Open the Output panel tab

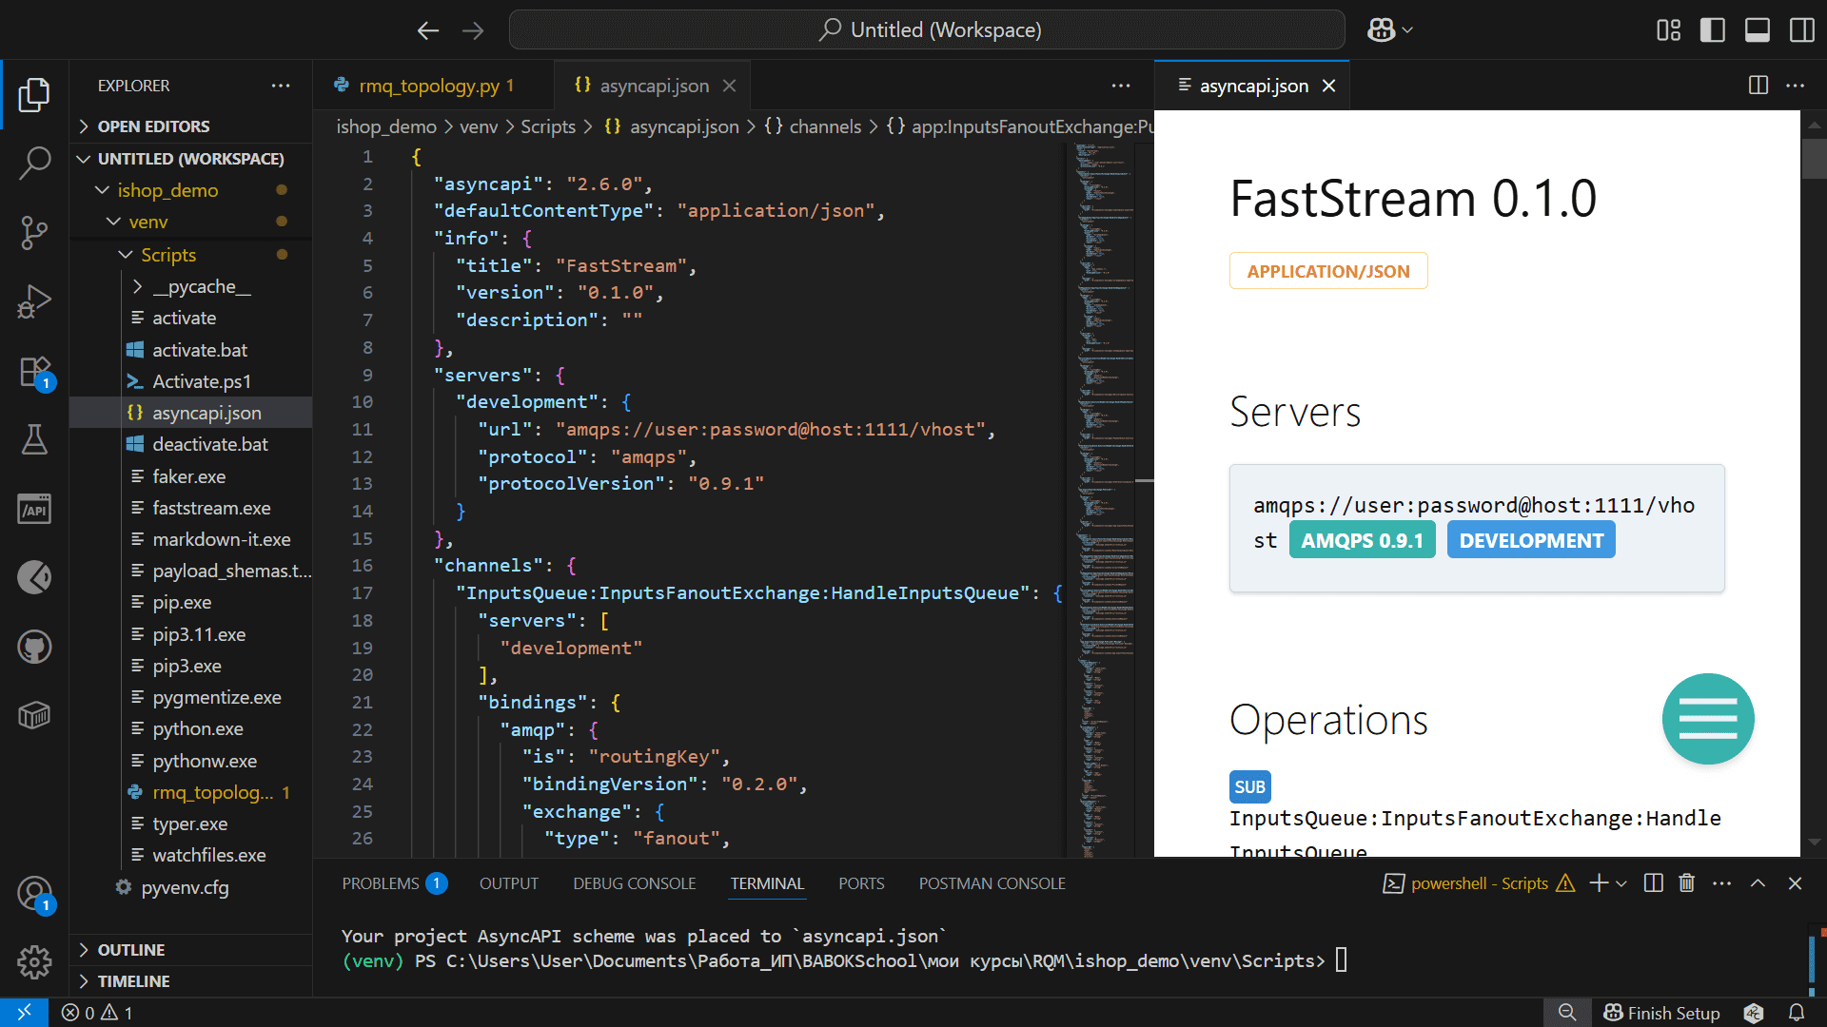tap(509, 883)
